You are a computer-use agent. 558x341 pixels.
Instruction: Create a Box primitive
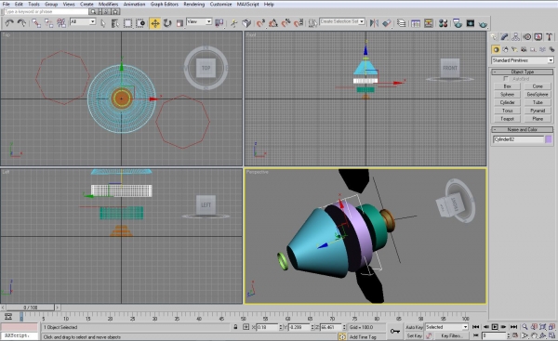click(x=507, y=86)
